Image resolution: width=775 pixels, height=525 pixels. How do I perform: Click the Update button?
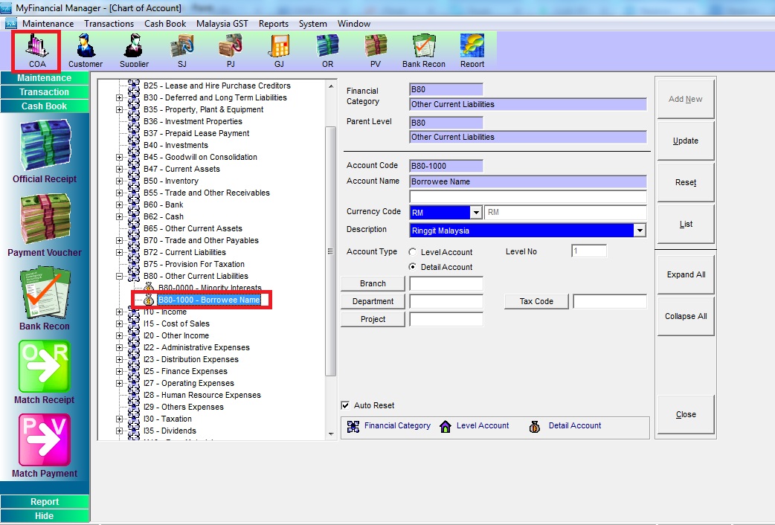[685, 141]
